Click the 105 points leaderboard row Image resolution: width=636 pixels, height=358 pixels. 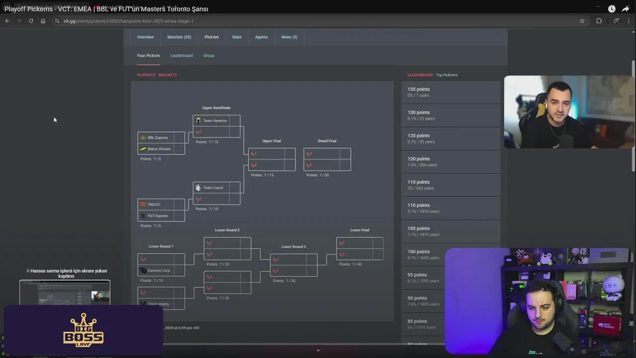[x=451, y=231]
